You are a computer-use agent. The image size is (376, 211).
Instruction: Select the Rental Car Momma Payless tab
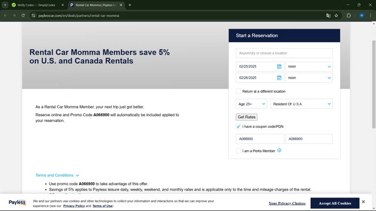tap(96, 5)
